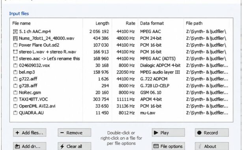Open File options
This screenshot has width=243, height=150.
pos(168,146)
